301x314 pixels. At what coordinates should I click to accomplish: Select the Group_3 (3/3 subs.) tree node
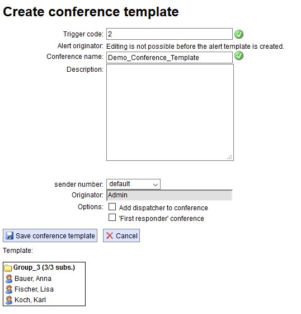(44, 267)
